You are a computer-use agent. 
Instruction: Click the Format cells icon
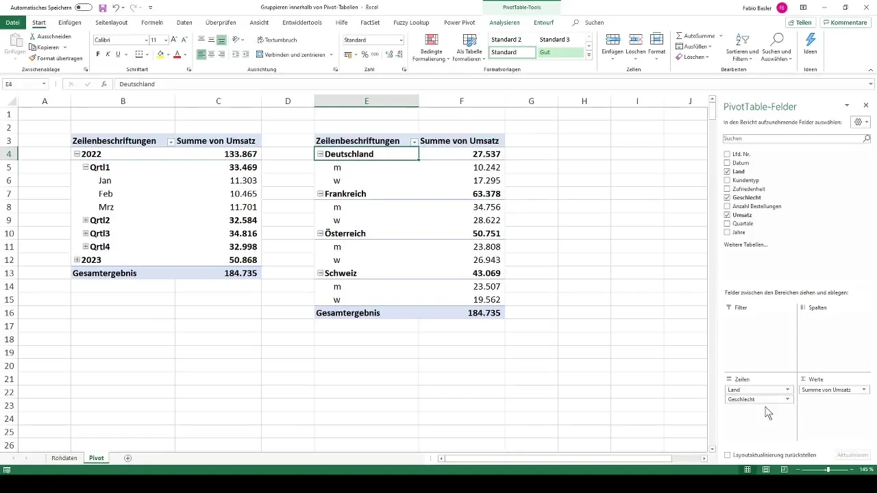656,40
